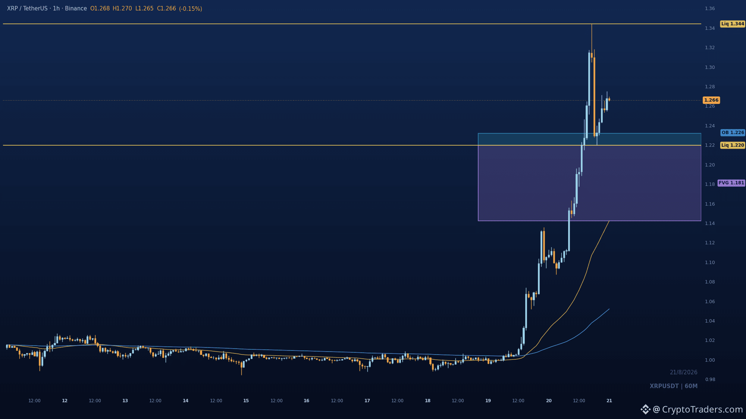Click the 1.14 price axis tick
This screenshot has width=746, height=419.
(x=710, y=223)
